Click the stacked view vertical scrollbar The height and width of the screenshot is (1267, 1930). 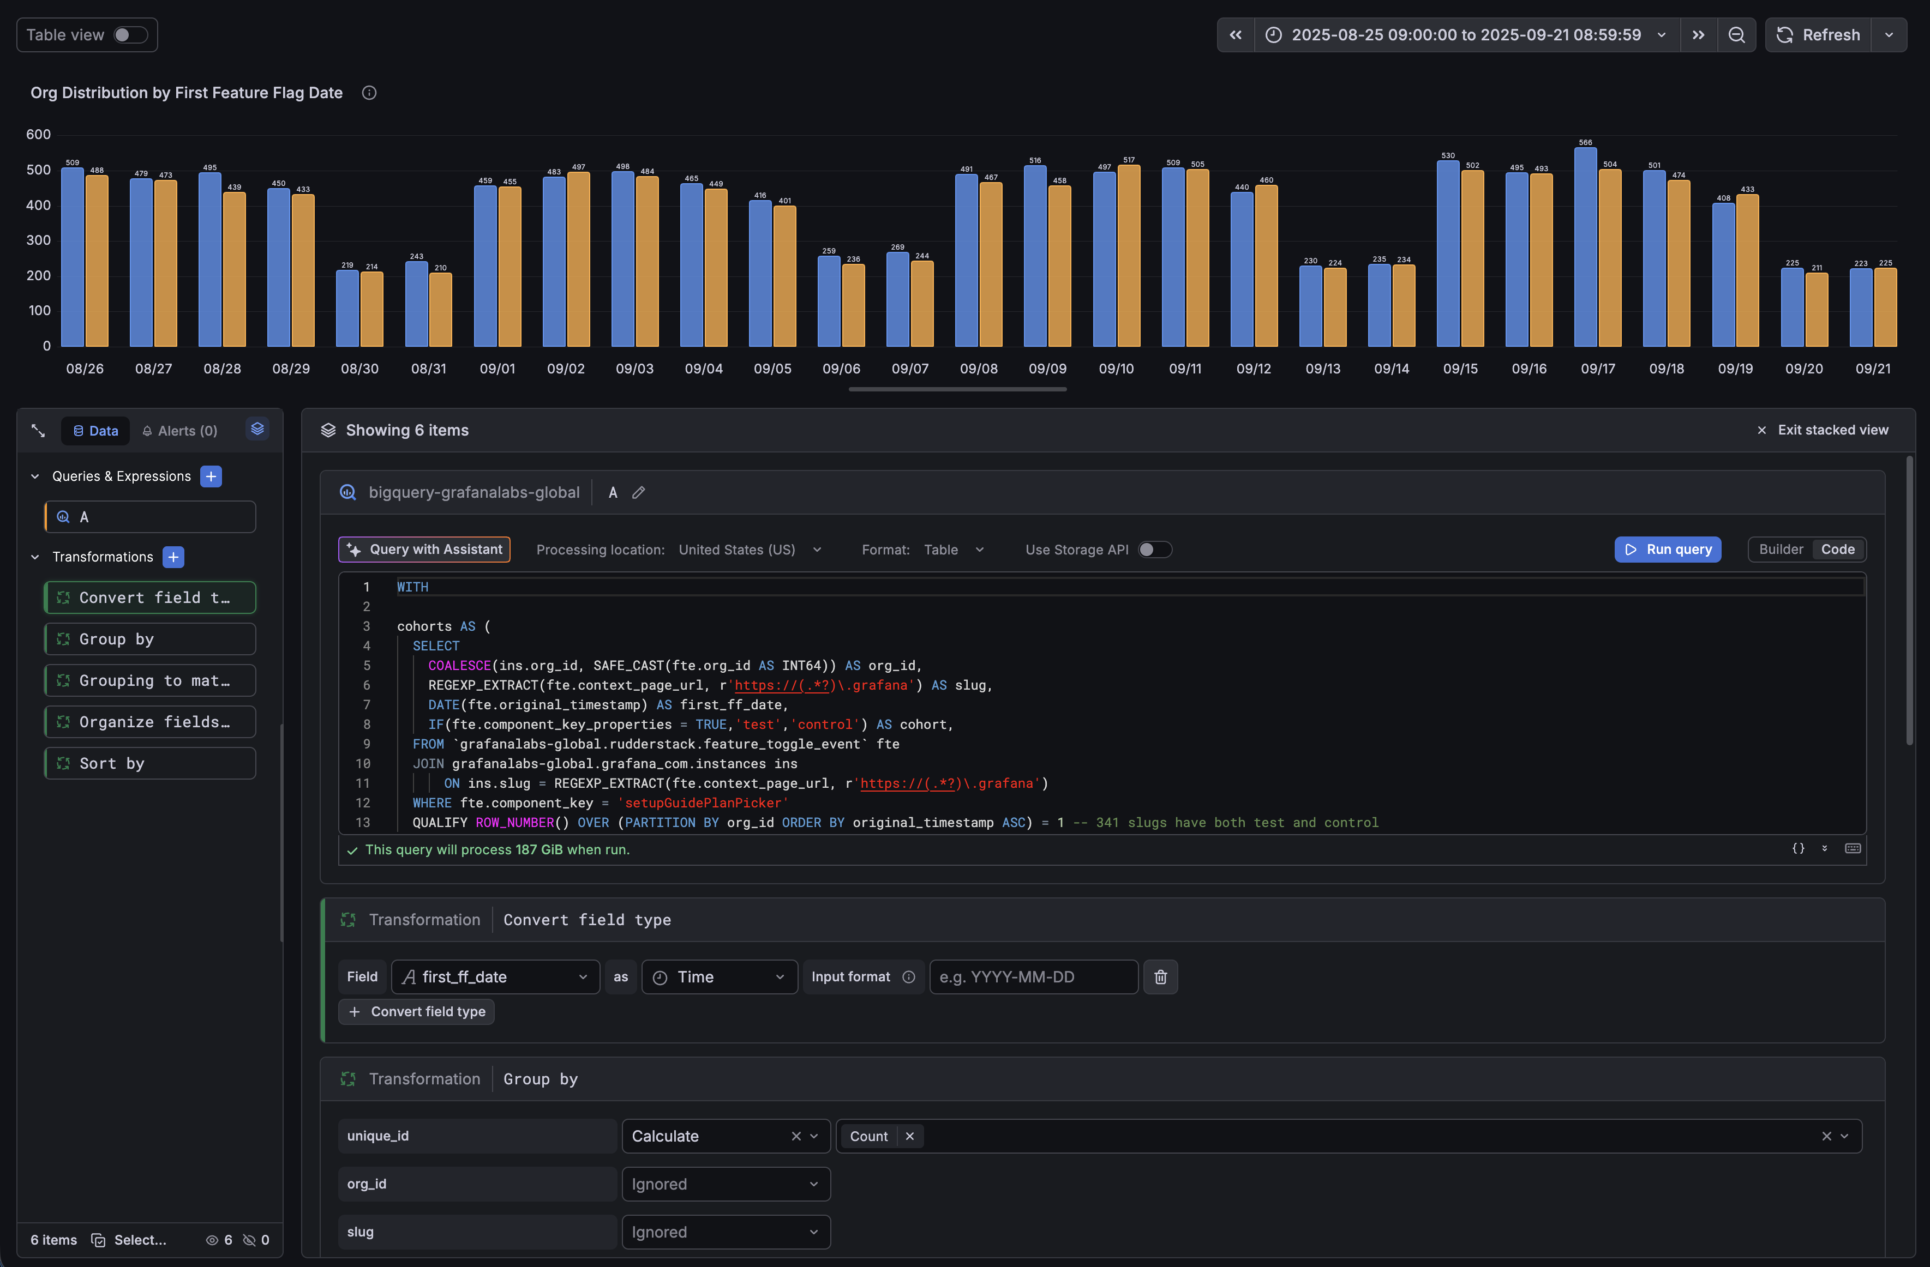[1910, 600]
